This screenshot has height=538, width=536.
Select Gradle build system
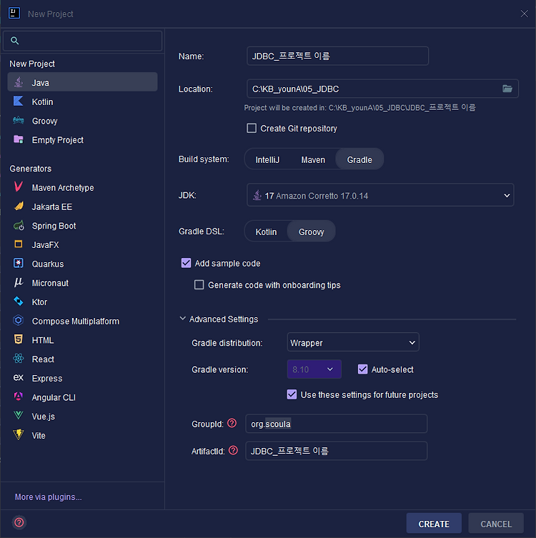pos(359,159)
